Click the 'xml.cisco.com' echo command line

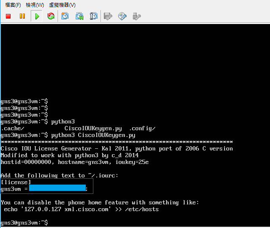click(81, 209)
